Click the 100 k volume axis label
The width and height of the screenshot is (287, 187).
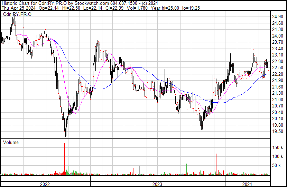pyautogui.click(x=278, y=156)
